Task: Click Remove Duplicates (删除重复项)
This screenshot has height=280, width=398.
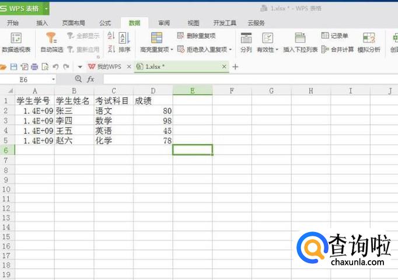Action: 196,36
